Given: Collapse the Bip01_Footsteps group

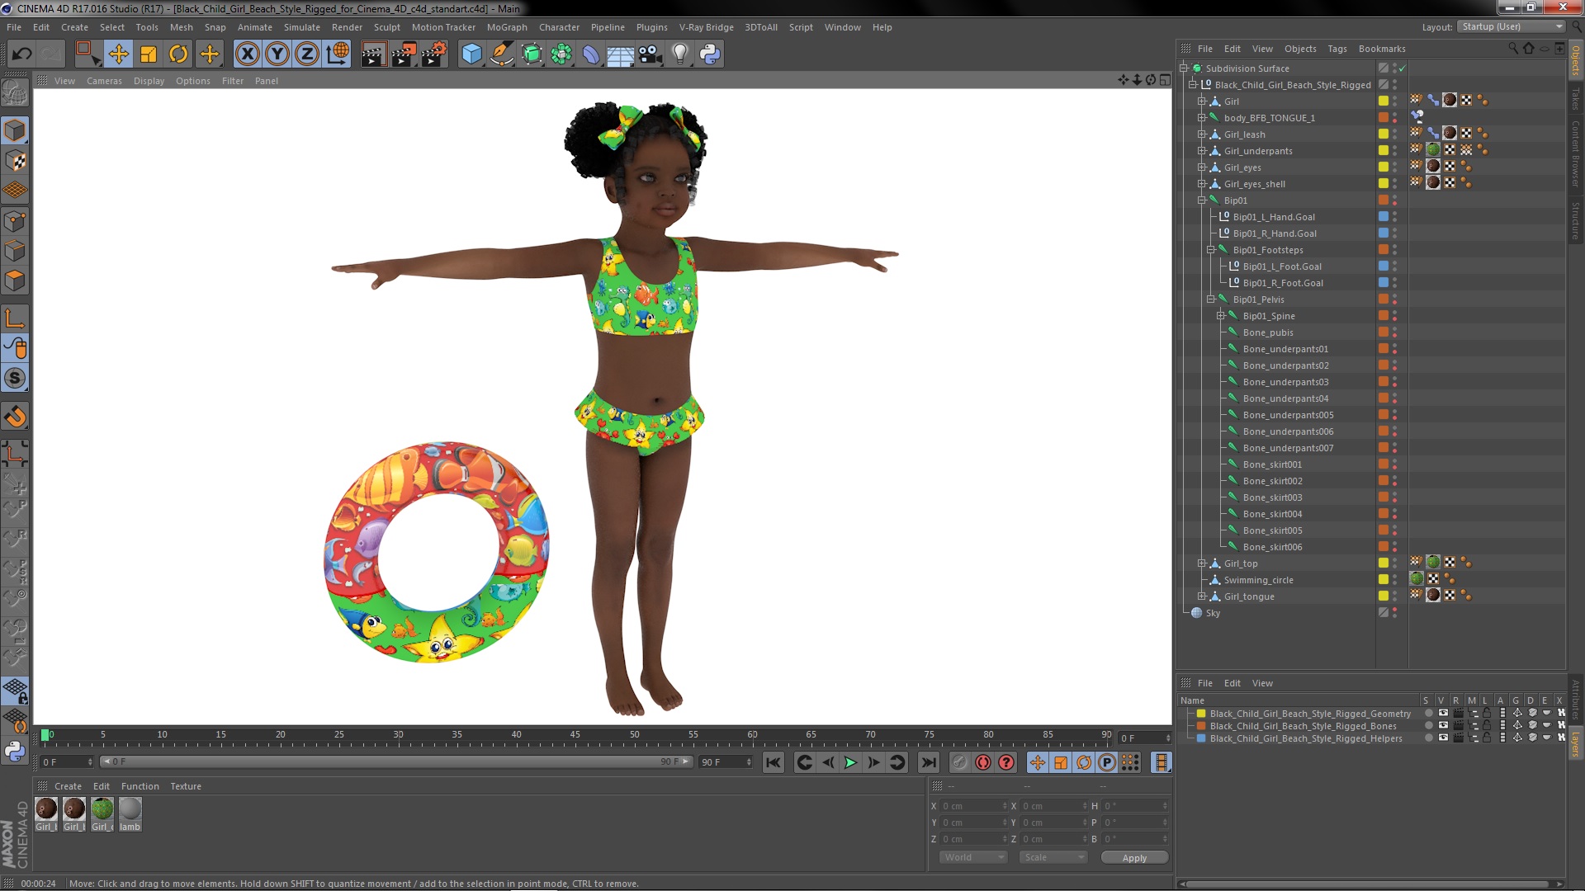Looking at the screenshot, I should [1211, 250].
